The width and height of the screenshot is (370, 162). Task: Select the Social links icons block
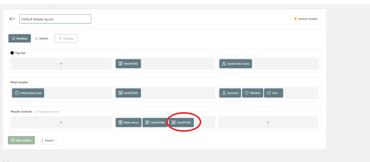(x=235, y=63)
